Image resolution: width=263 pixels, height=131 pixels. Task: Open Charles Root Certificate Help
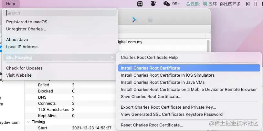click(x=149, y=58)
